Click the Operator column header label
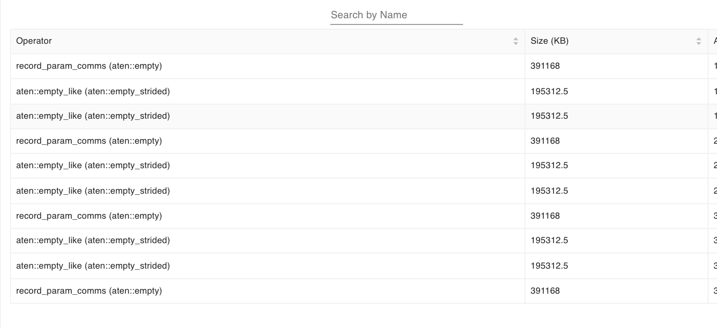Screen dimensions: 717x328 coord(34,41)
